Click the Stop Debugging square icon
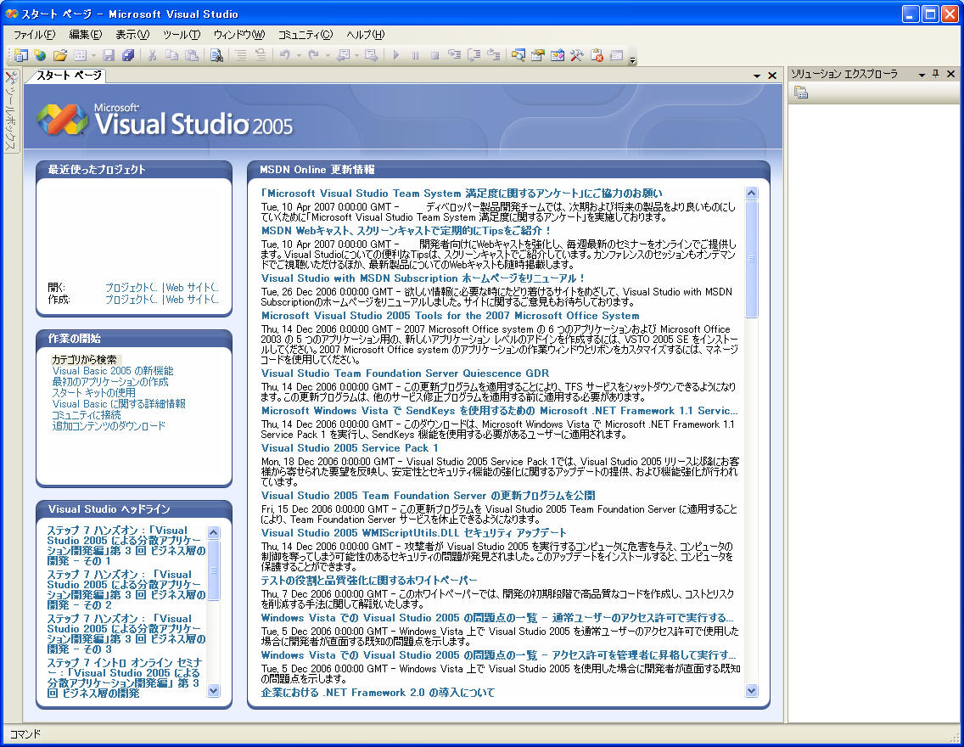964x747 pixels. click(434, 55)
